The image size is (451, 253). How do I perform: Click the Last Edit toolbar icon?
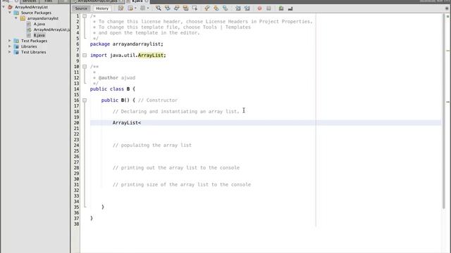click(121, 8)
